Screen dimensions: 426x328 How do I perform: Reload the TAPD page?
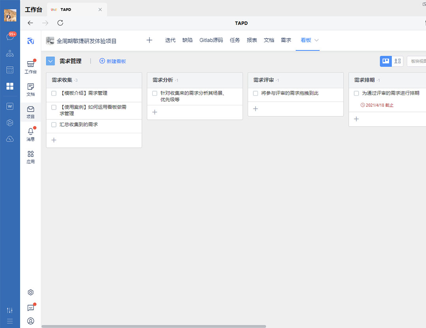tap(60, 23)
